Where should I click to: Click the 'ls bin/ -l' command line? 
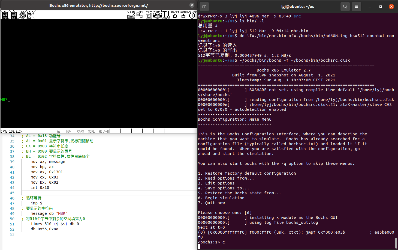pyautogui.click(x=252, y=21)
